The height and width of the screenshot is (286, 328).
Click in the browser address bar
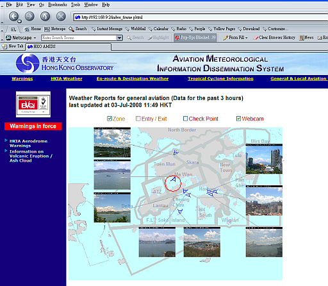201,17
